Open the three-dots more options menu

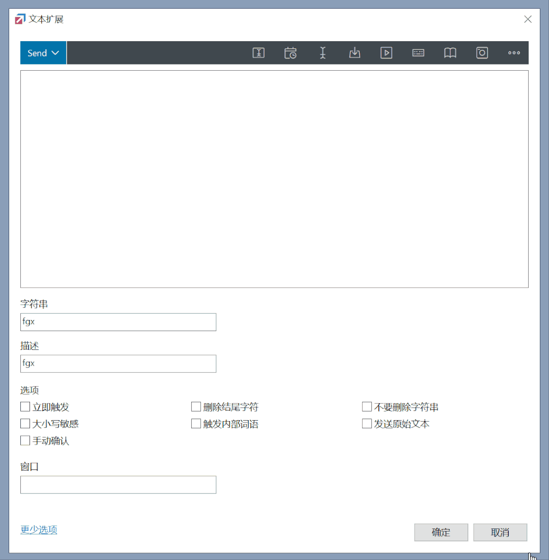tap(514, 53)
